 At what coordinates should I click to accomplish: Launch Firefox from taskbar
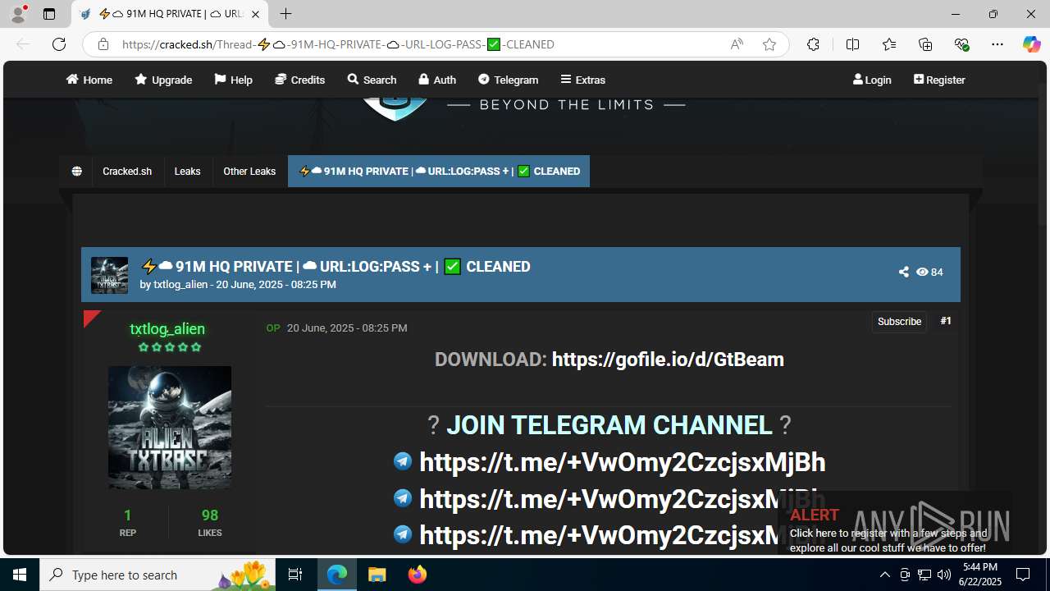click(x=418, y=575)
